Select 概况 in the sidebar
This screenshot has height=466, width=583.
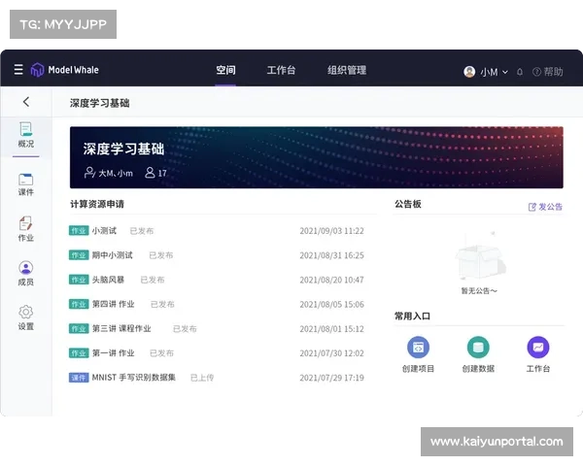click(26, 135)
